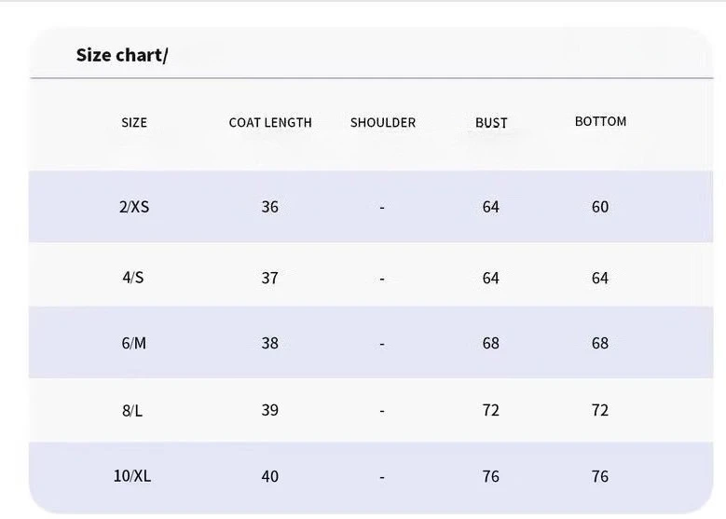This screenshot has height=519, width=726.
Task: Click coat length value 38
Action: pyautogui.click(x=270, y=343)
